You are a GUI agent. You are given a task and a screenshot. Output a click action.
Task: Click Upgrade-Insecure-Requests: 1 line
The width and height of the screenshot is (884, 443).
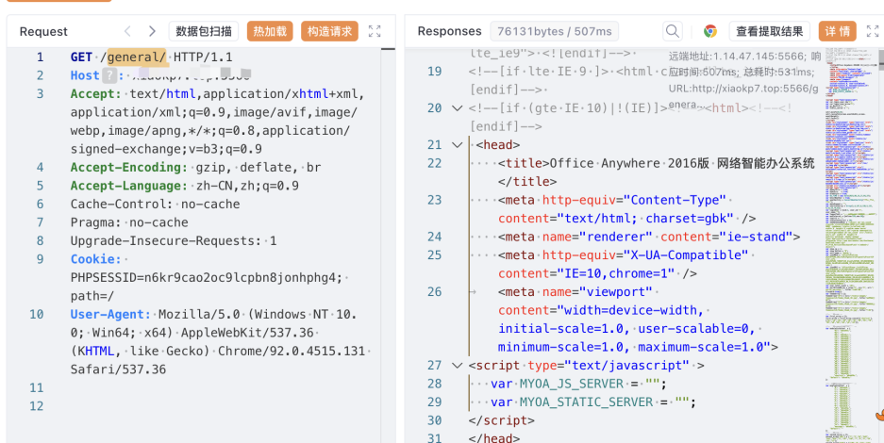click(174, 241)
